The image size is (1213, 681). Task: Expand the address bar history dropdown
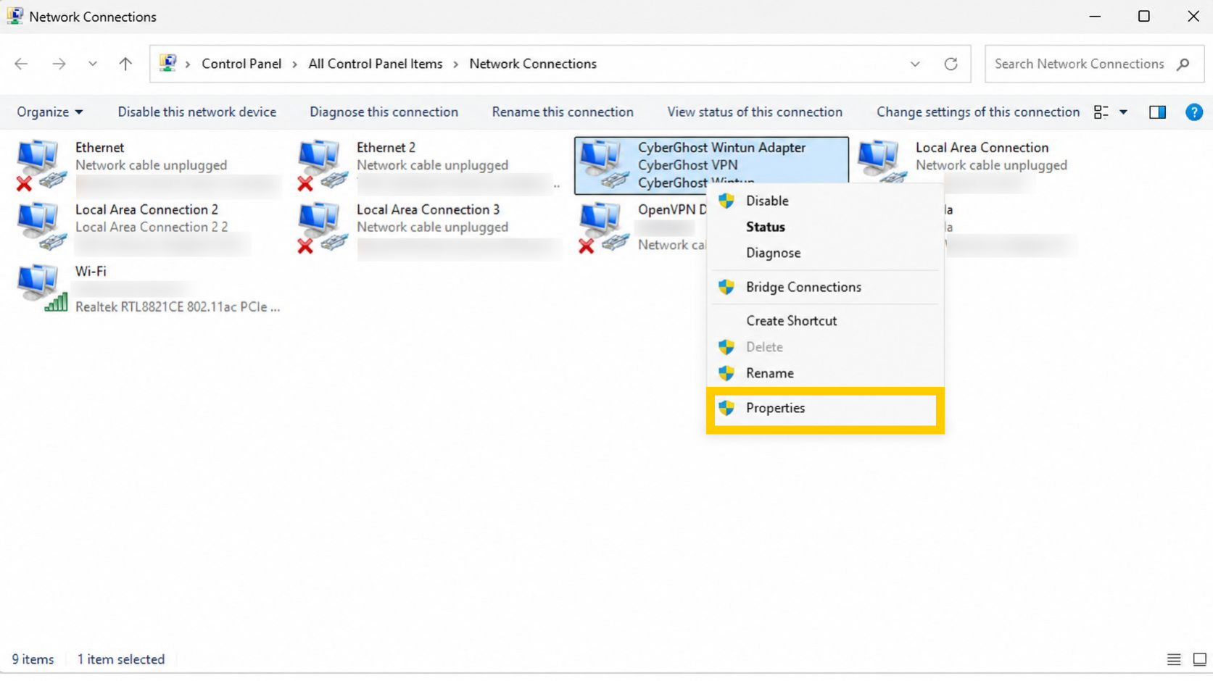tap(915, 64)
